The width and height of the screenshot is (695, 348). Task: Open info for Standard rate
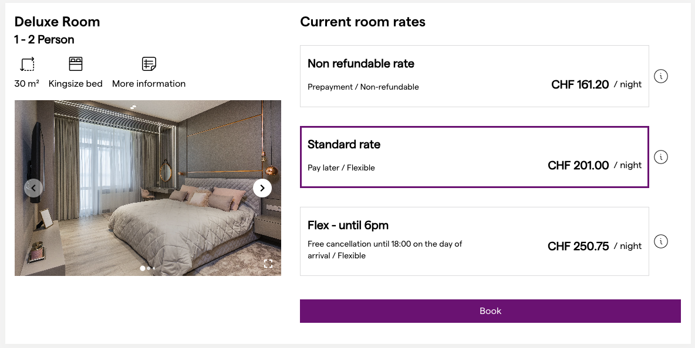coord(661,157)
